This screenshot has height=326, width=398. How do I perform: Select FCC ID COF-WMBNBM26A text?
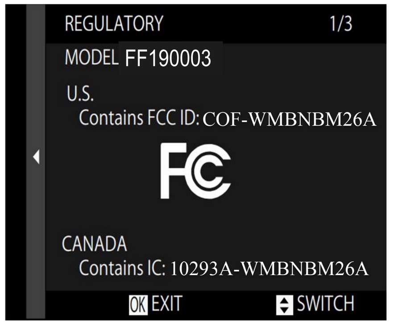pyautogui.click(x=289, y=120)
